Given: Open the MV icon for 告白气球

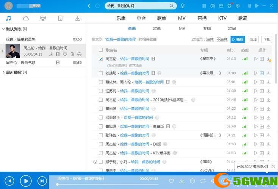Looking at the screenshot, I should pyautogui.click(x=58, y=62).
